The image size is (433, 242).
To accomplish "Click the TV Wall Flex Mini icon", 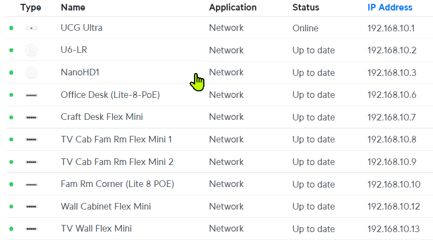I will pyautogui.click(x=31, y=229).
